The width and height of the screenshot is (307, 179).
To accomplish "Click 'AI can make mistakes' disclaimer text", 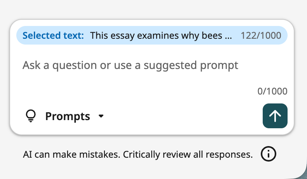I will (x=72, y=155).
